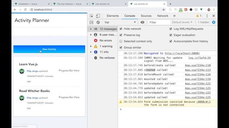Open the top context dropdown
This screenshot has height=128, width=229.
pyautogui.click(x=120, y=22)
